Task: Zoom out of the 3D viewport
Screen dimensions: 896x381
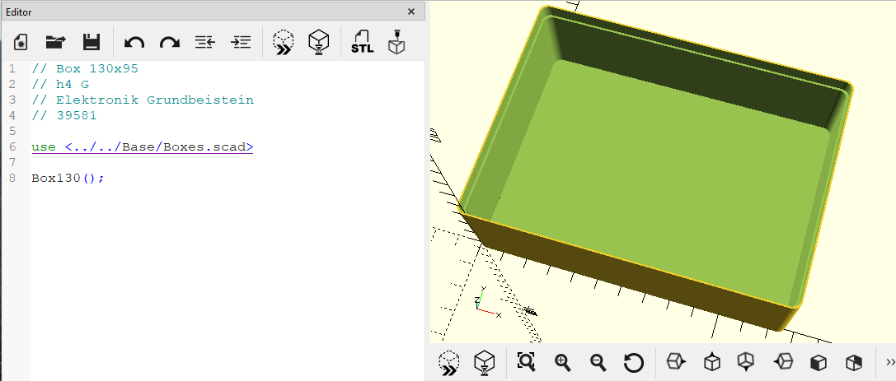Action: [598, 362]
